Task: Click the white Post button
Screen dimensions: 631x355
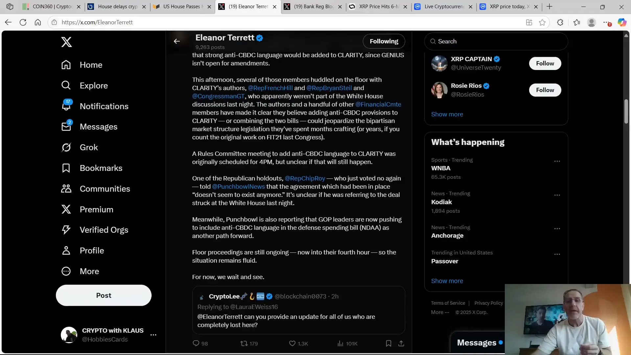Action: pyautogui.click(x=104, y=295)
